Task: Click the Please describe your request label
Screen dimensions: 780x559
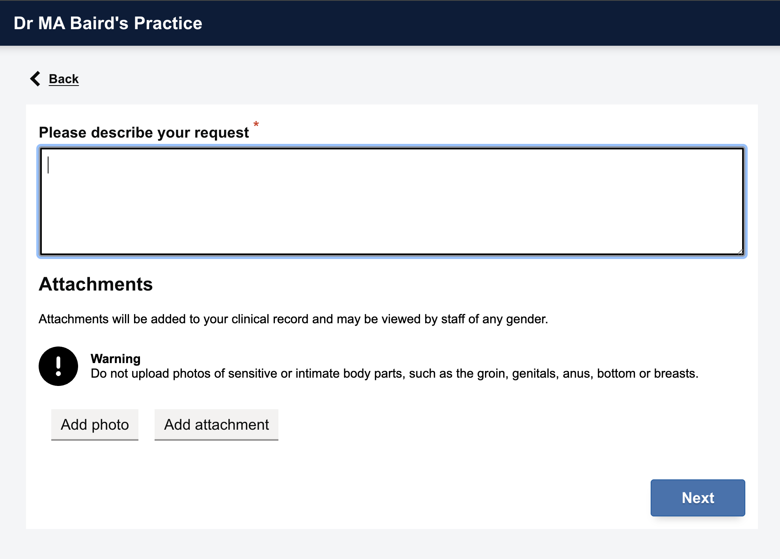Action: pyautogui.click(x=144, y=132)
